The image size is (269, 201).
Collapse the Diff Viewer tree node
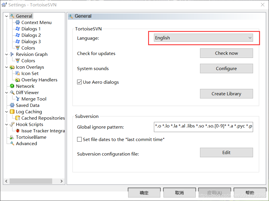coord(6,92)
